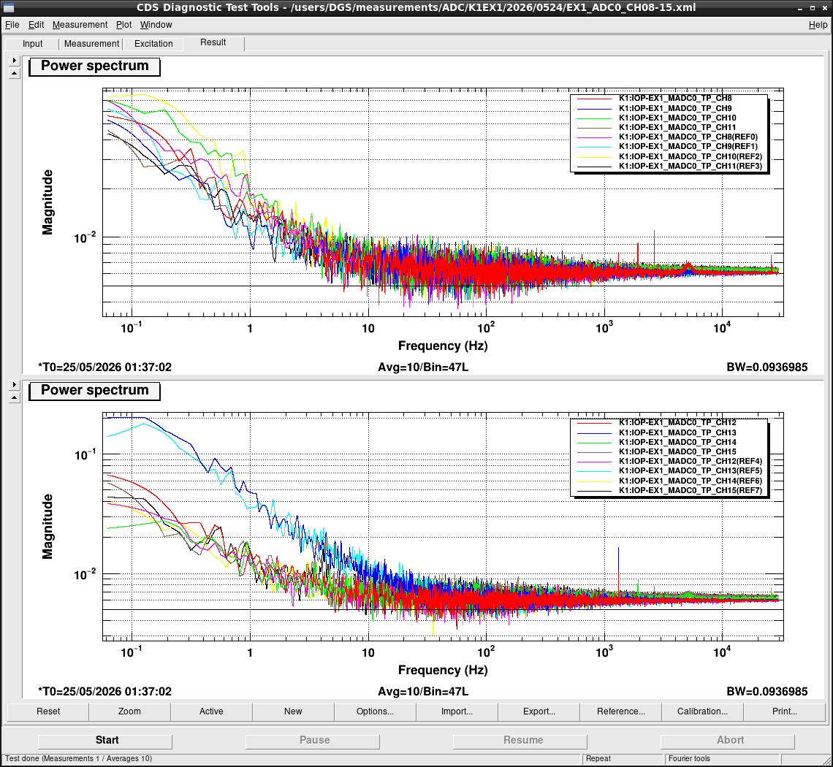The image size is (833, 767).
Task: Click the Export... button
Action: 539,711
